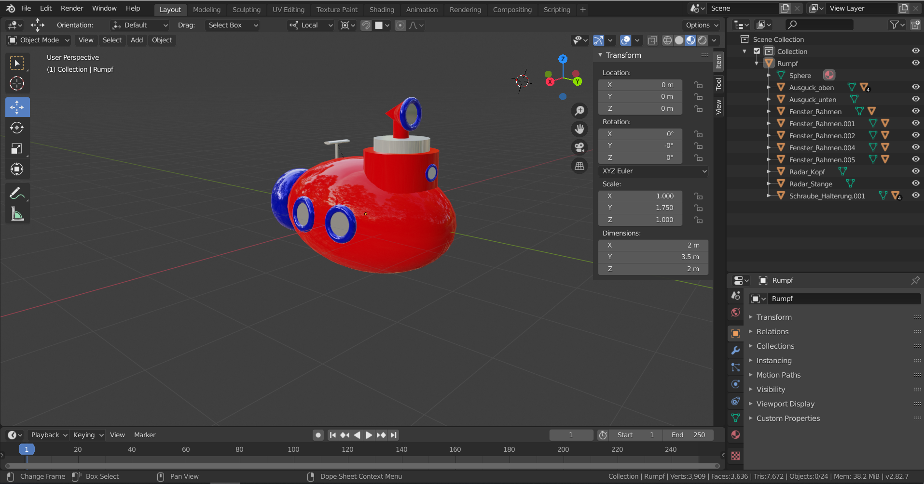Open the Options button in header
The width and height of the screenshot is (924, 484).
(x=702, y=25)
